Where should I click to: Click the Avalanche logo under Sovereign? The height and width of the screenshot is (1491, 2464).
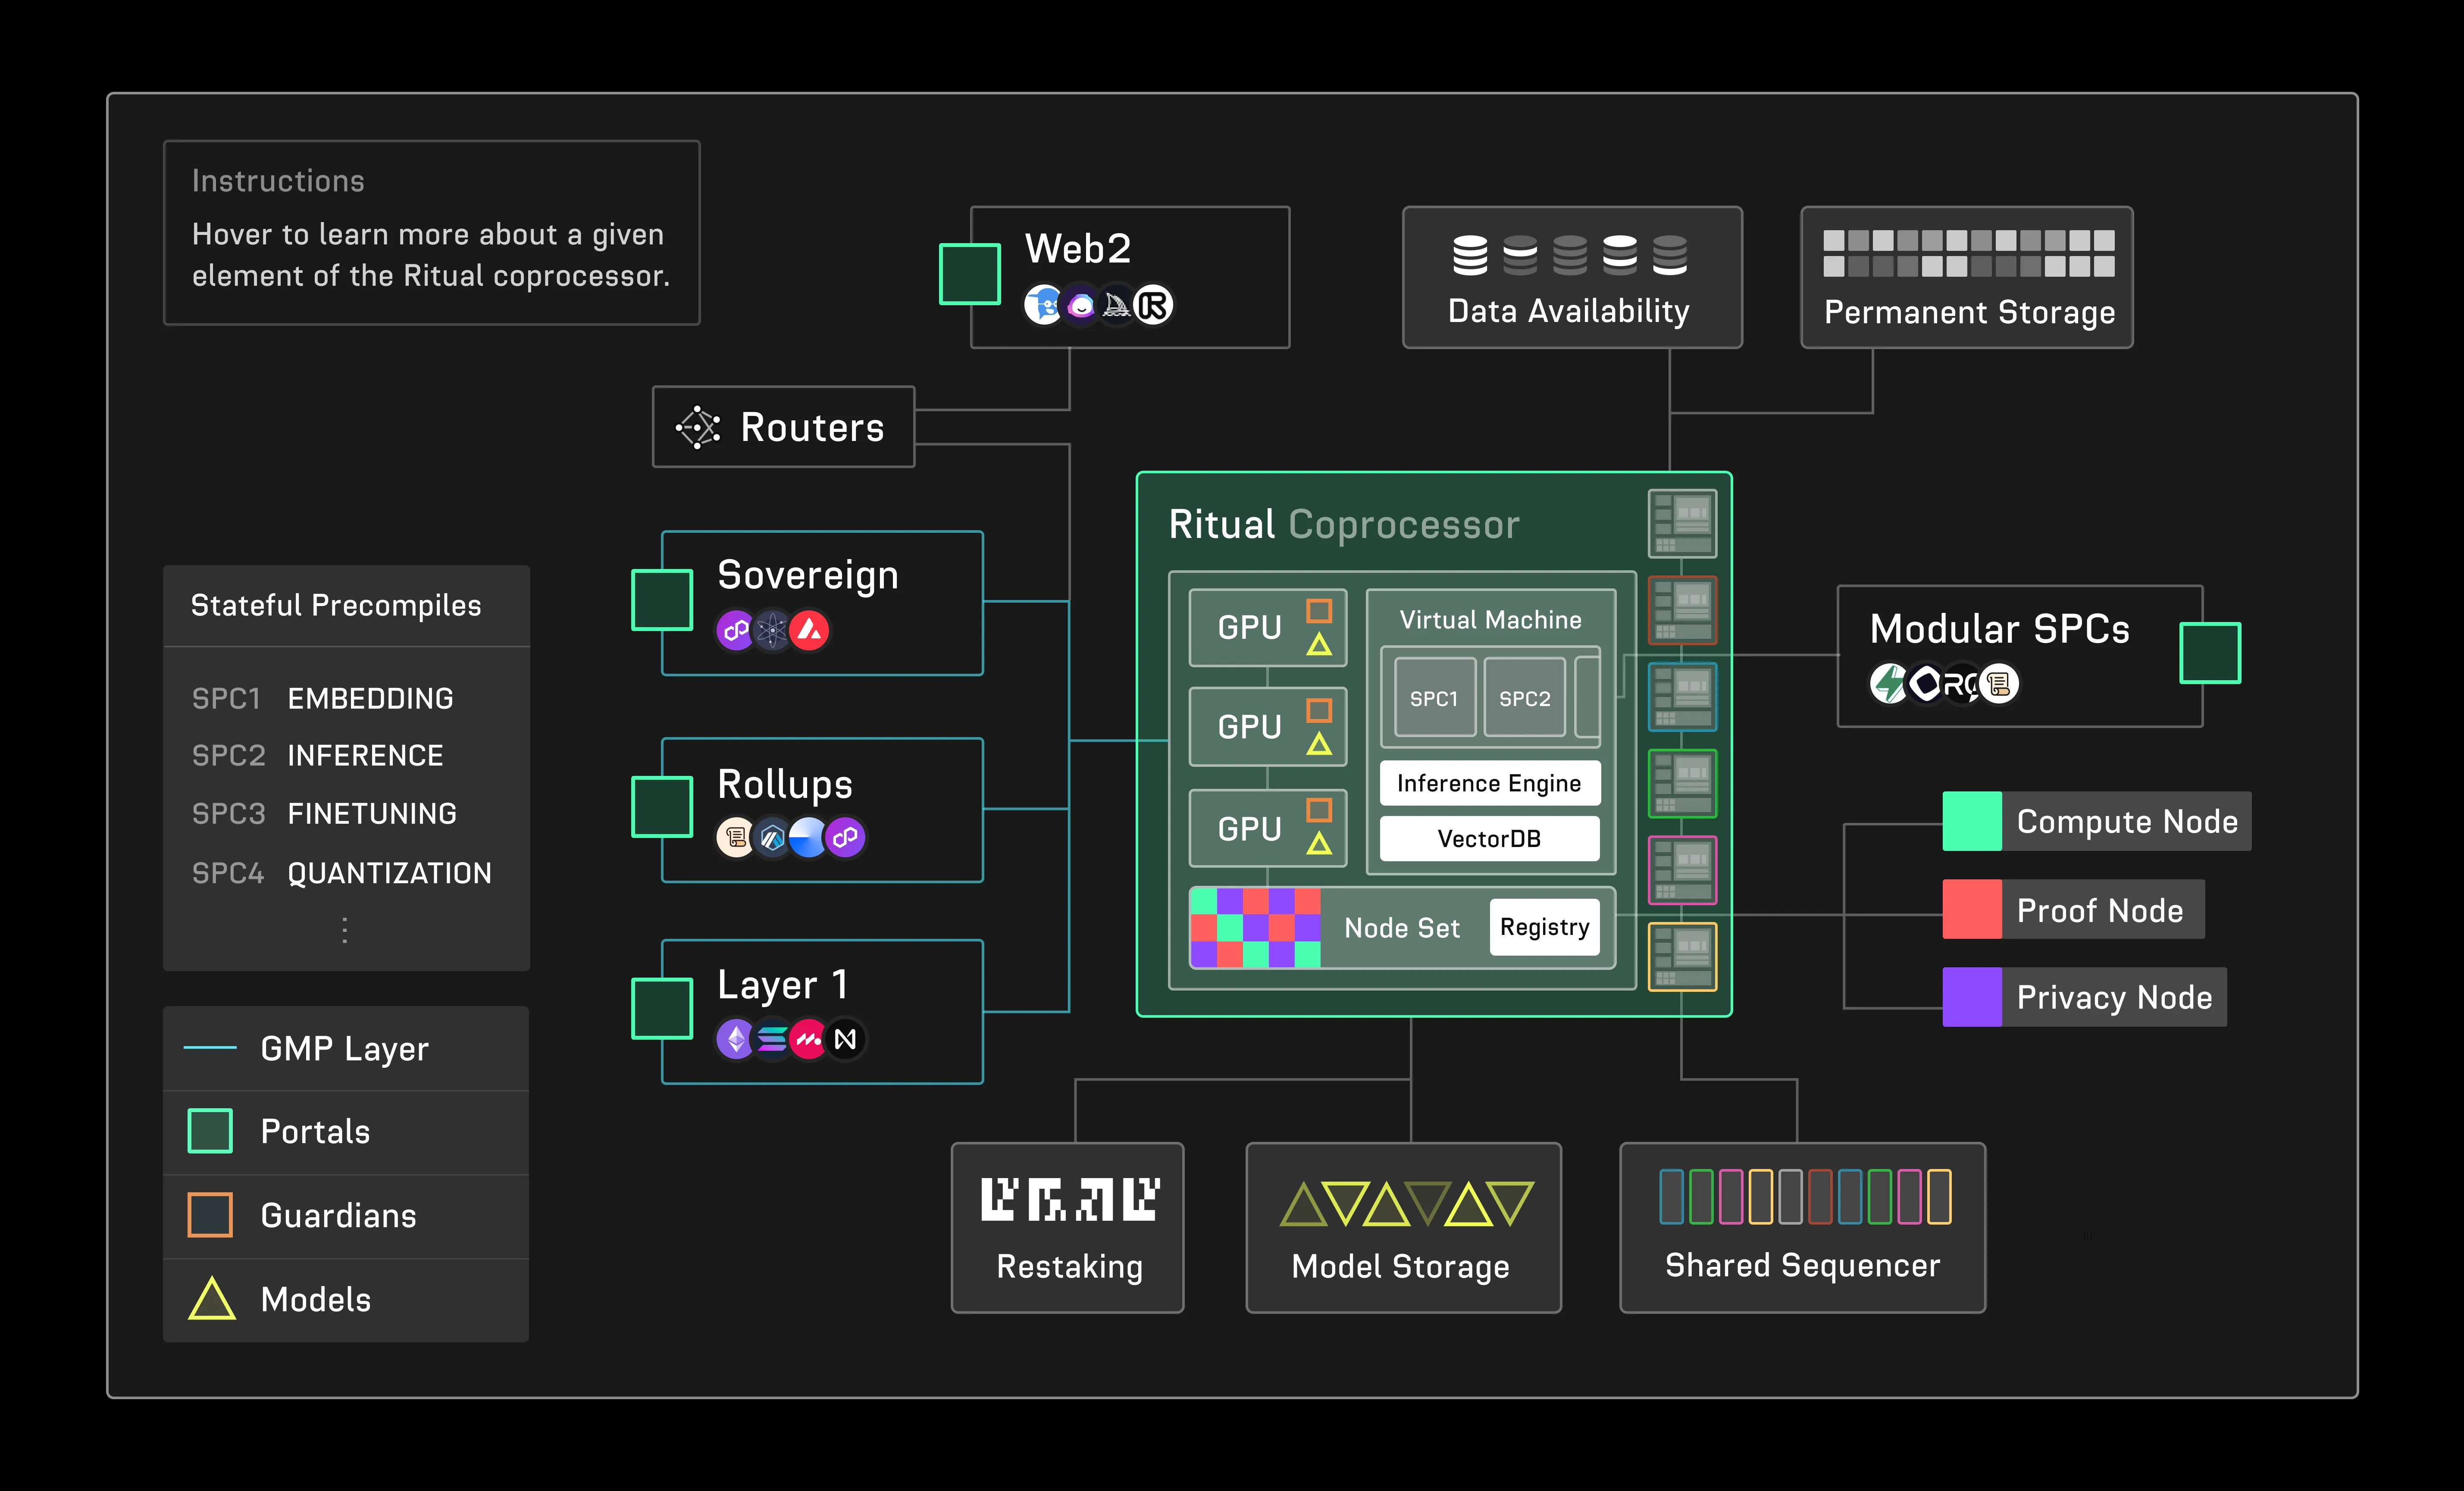809,631
